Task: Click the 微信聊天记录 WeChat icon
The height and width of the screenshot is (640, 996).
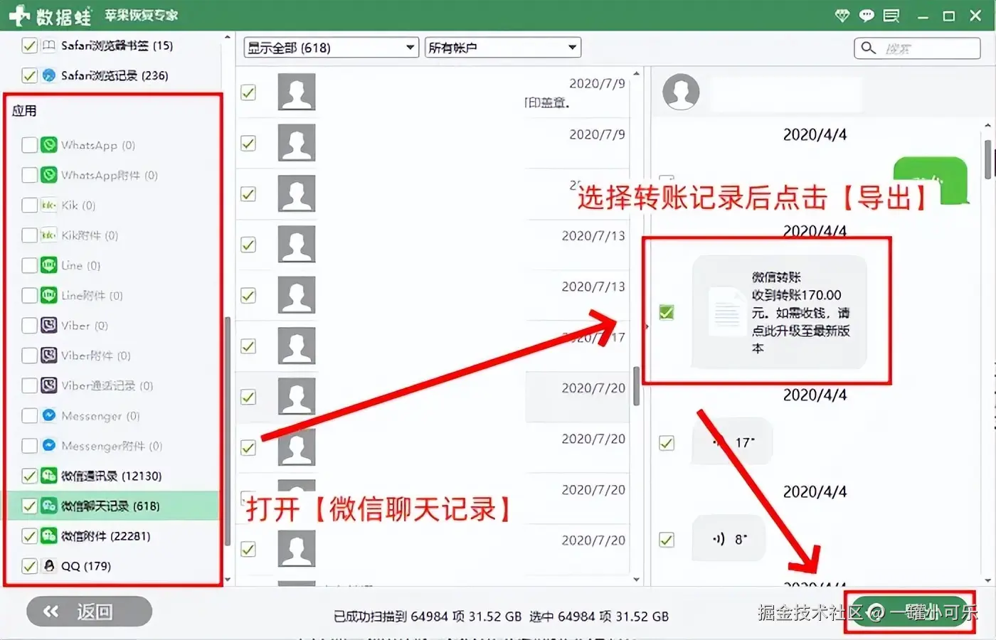Action: coord(48,506)
